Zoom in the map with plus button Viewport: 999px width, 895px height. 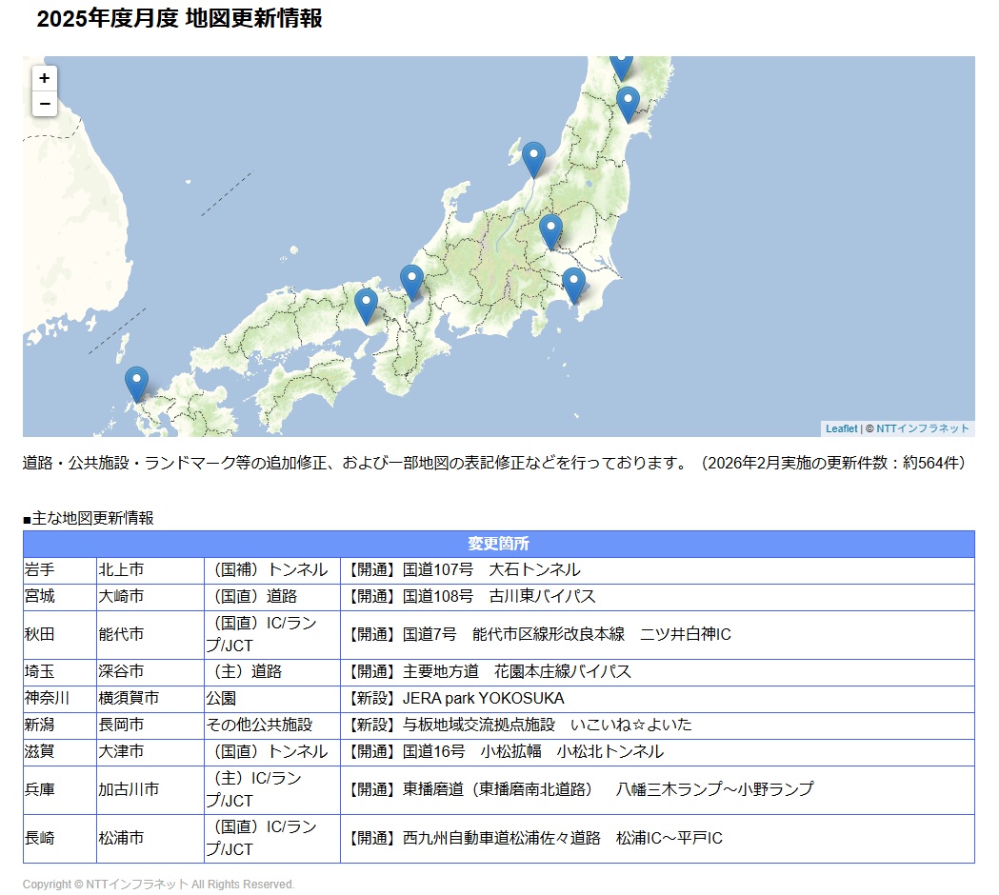tap(45, 78)
